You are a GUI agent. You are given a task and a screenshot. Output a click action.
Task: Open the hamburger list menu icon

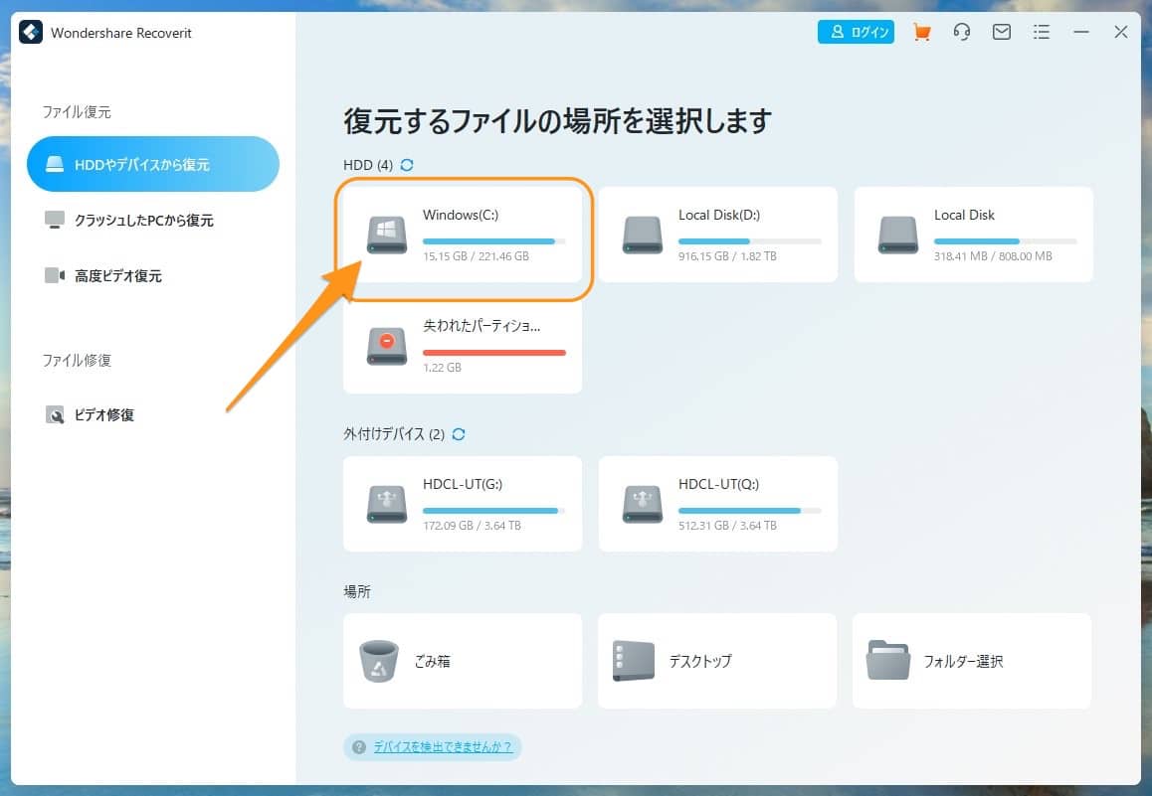[x=1042, y=33]
